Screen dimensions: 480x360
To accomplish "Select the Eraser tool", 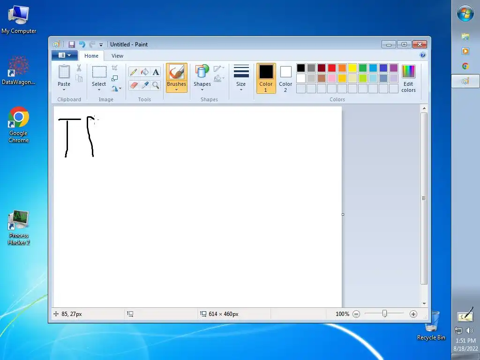I will tap(134, 85).
